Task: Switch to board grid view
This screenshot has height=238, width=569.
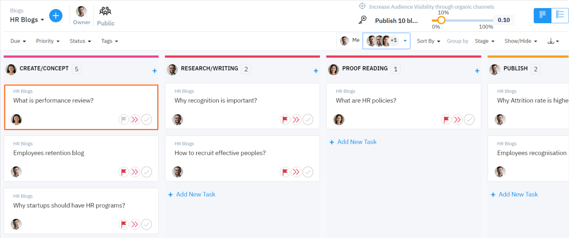Action: pos(542,15)
